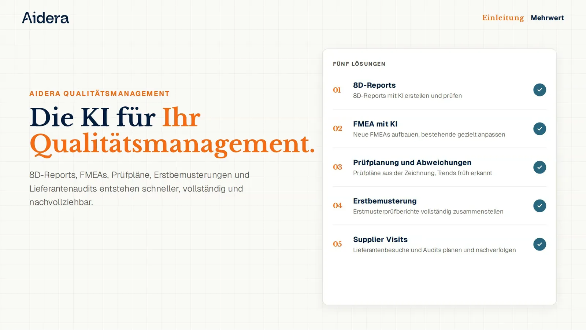Screen dimensions: 586x330
Task: Click the checkmark for Prüfplanung und Abweichungen
Action: click(539, 167)
